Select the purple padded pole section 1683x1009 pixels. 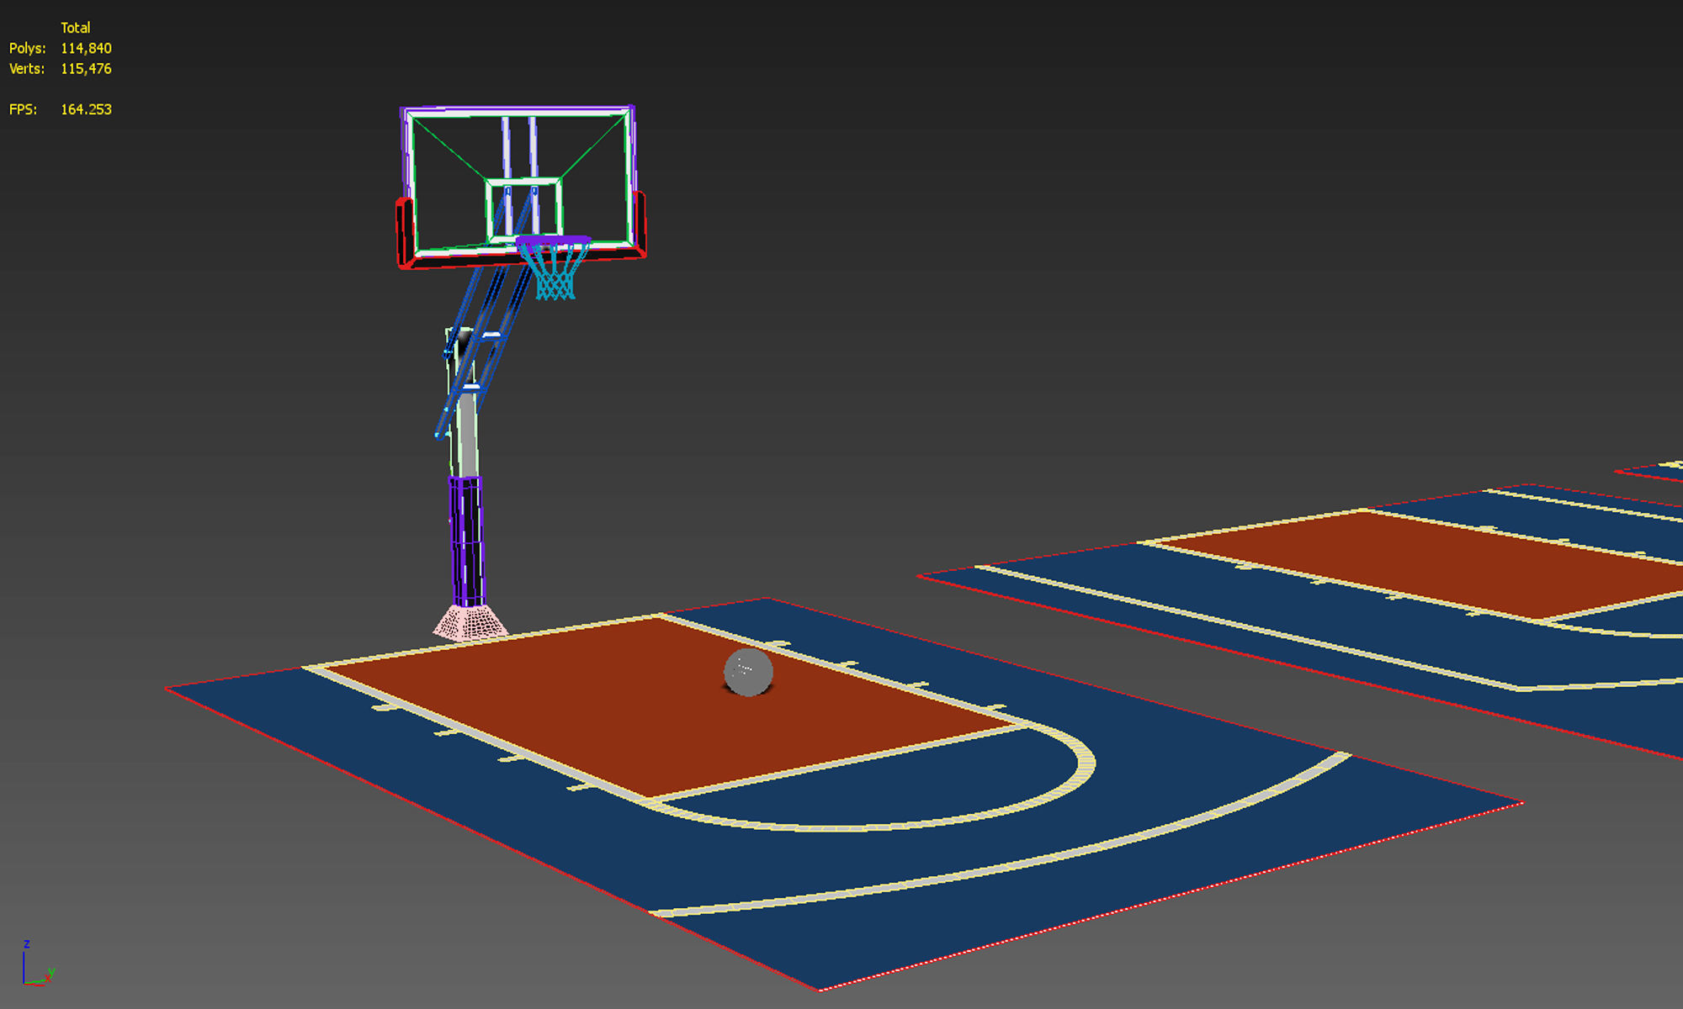point(466,541)
